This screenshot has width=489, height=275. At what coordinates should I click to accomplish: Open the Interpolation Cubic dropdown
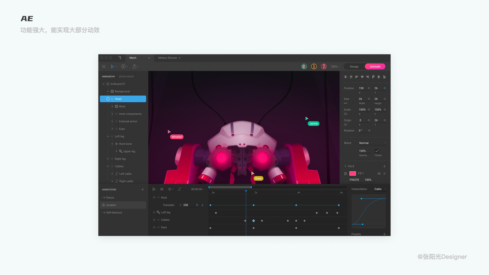pyautogui.click(x=380, y=189)
